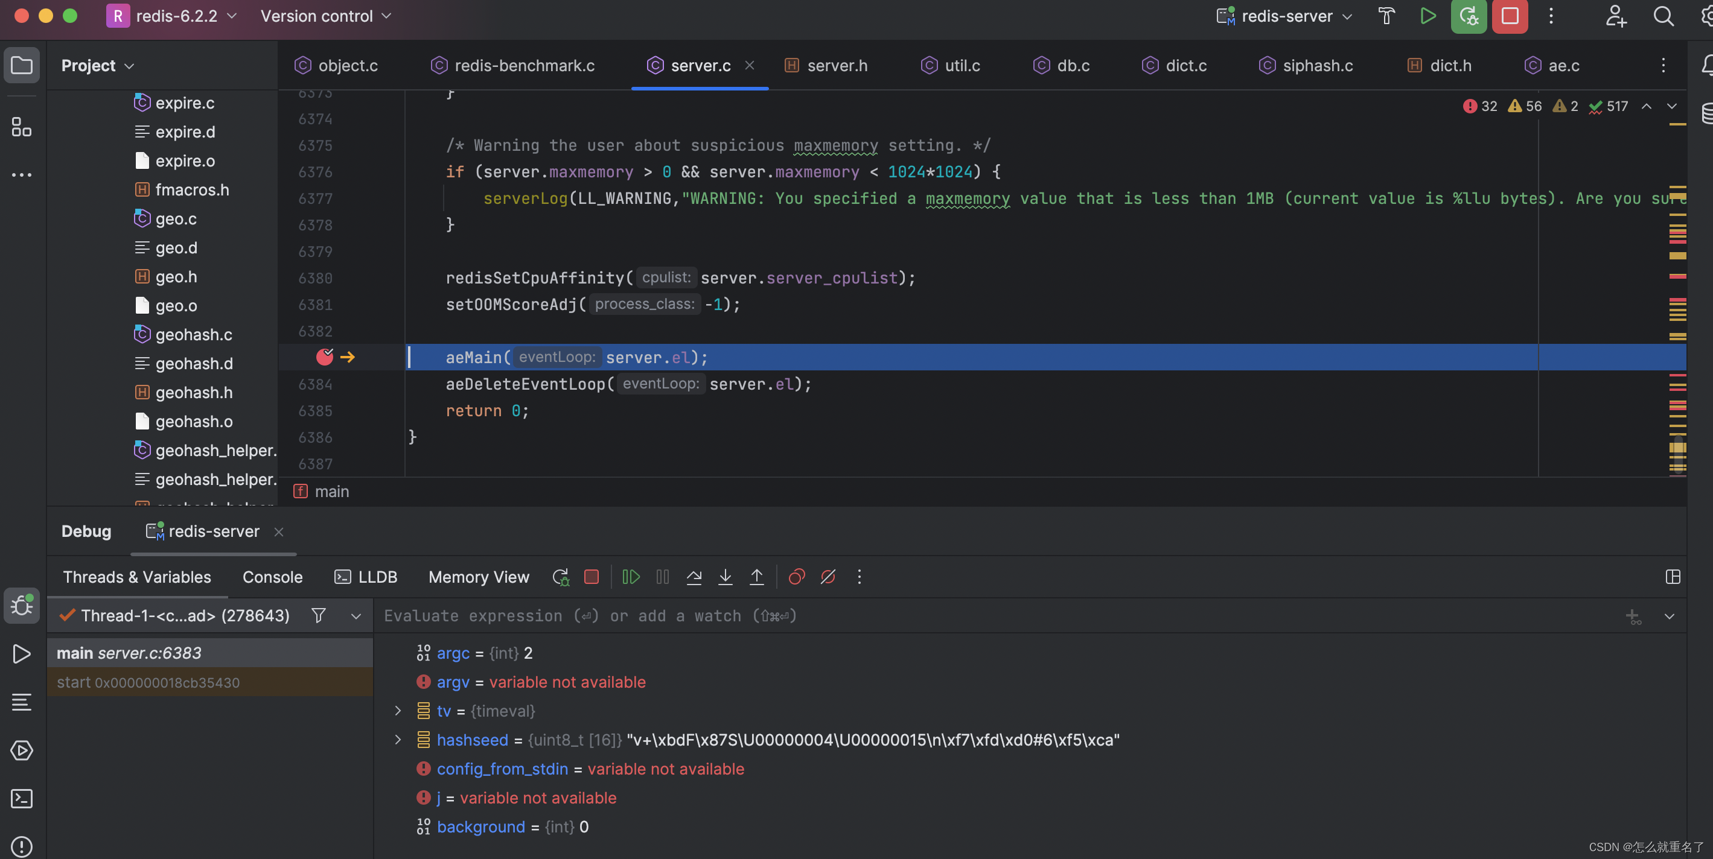Pause program in debug toolbar

pyautogui.click(x=662, y=577)
